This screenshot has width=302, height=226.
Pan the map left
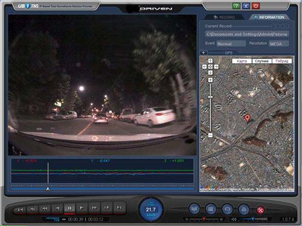[x=204, y=67]
